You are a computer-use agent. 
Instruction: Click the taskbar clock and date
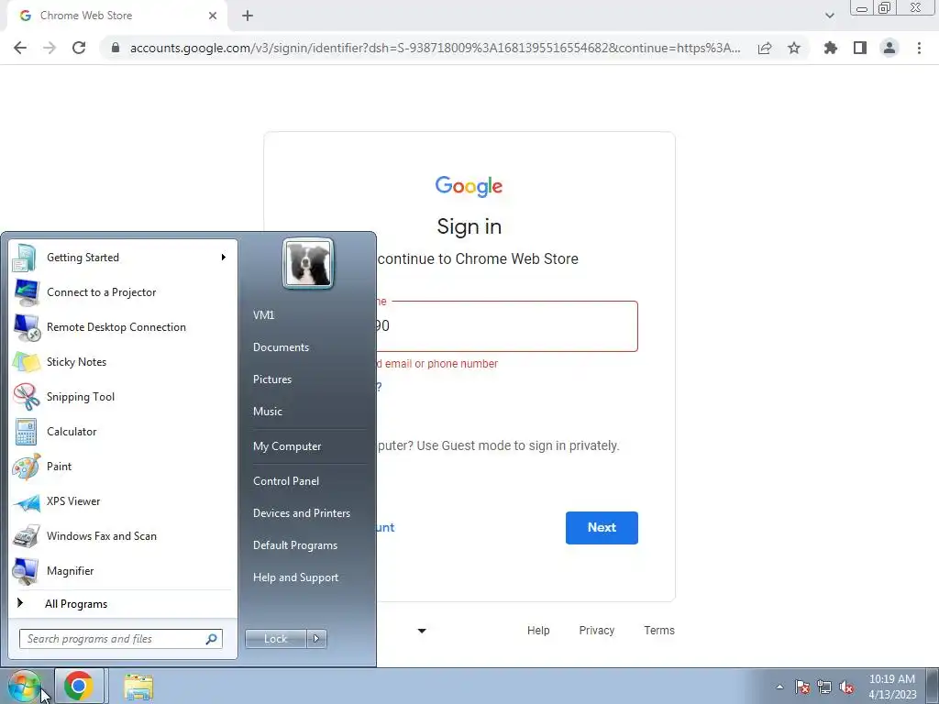[x=892, y=687]
